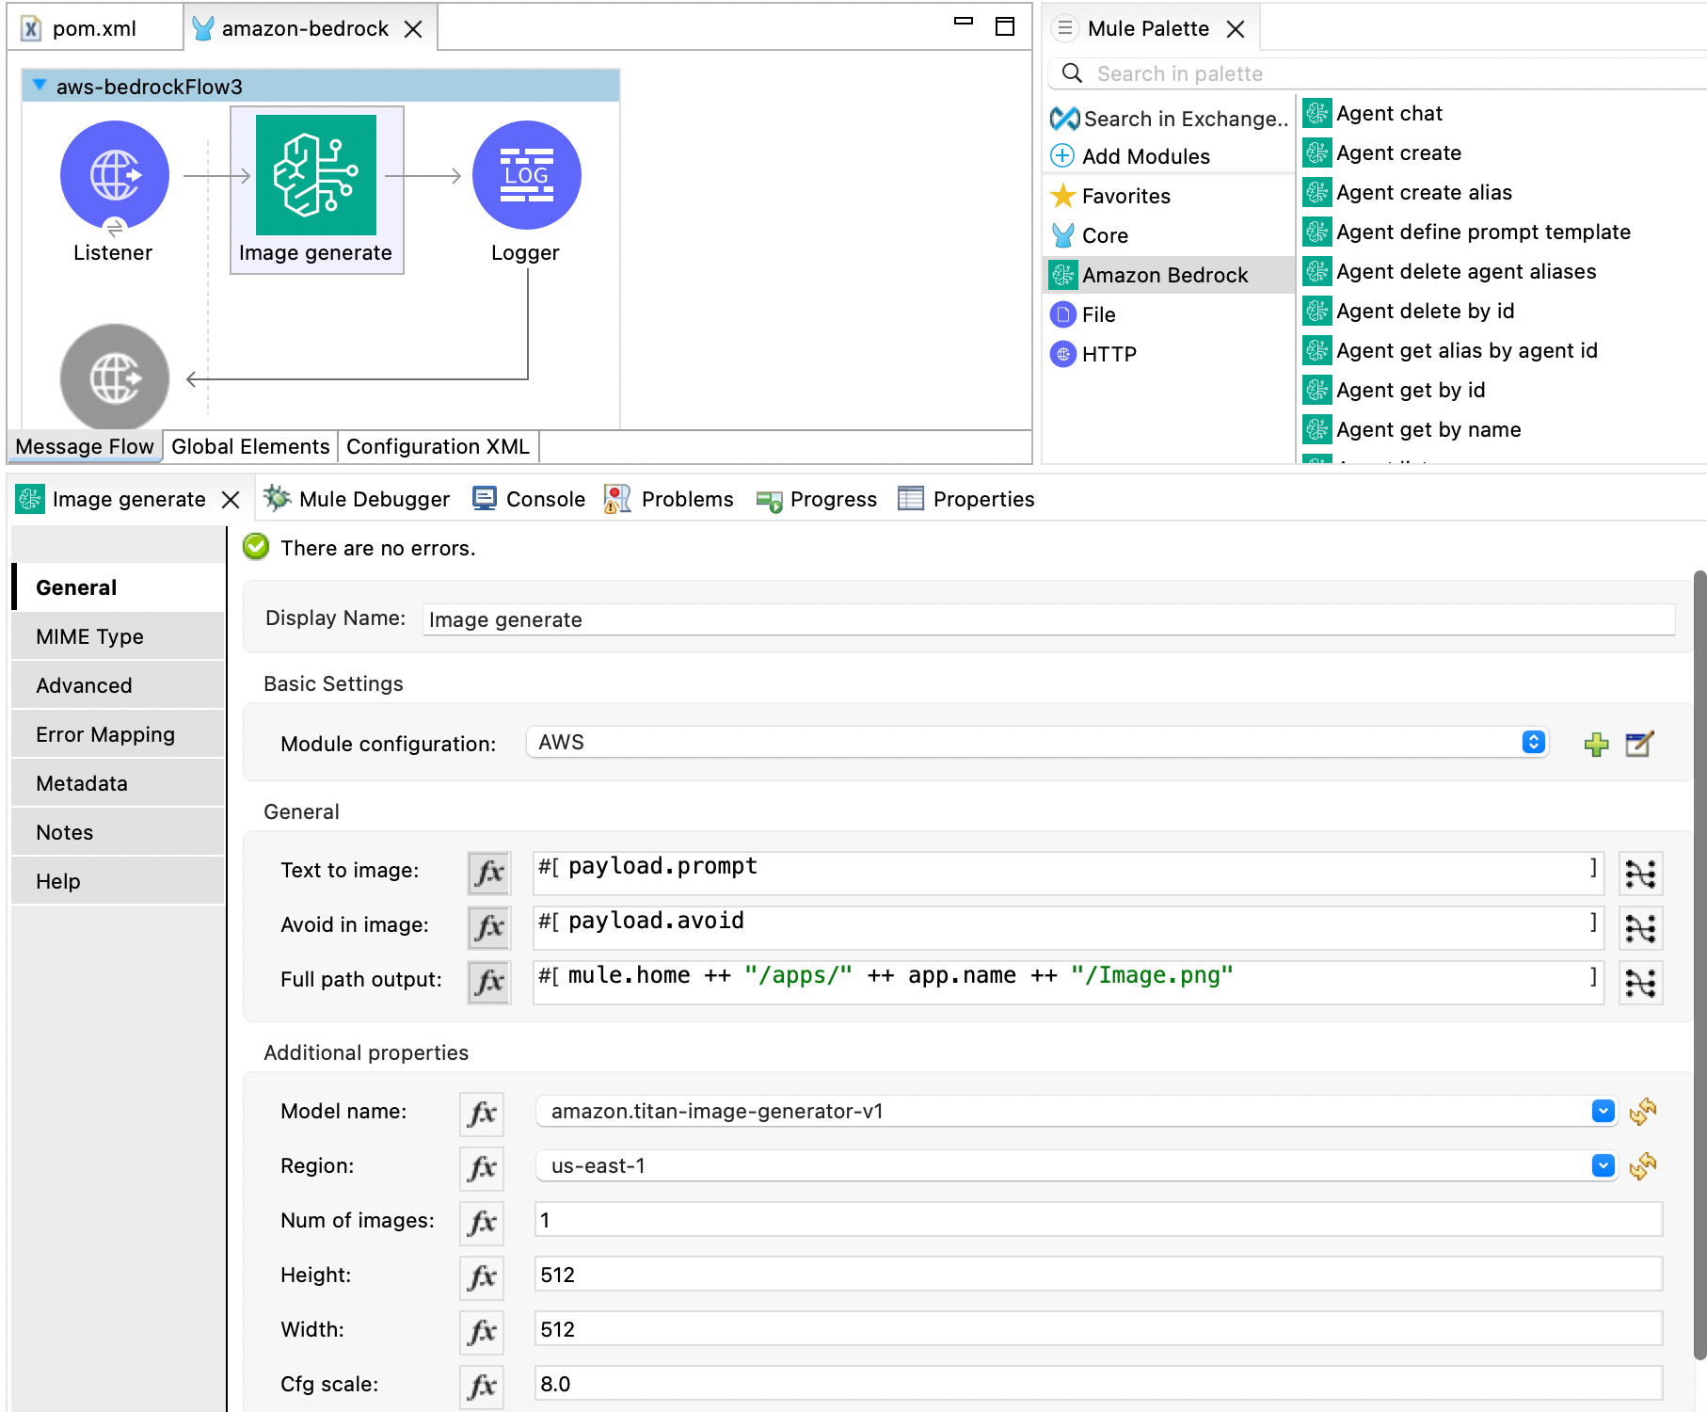Pick the Agent get by id operation
The width and height of the screenshot is (1707, 1412).
pos(1395,390)
